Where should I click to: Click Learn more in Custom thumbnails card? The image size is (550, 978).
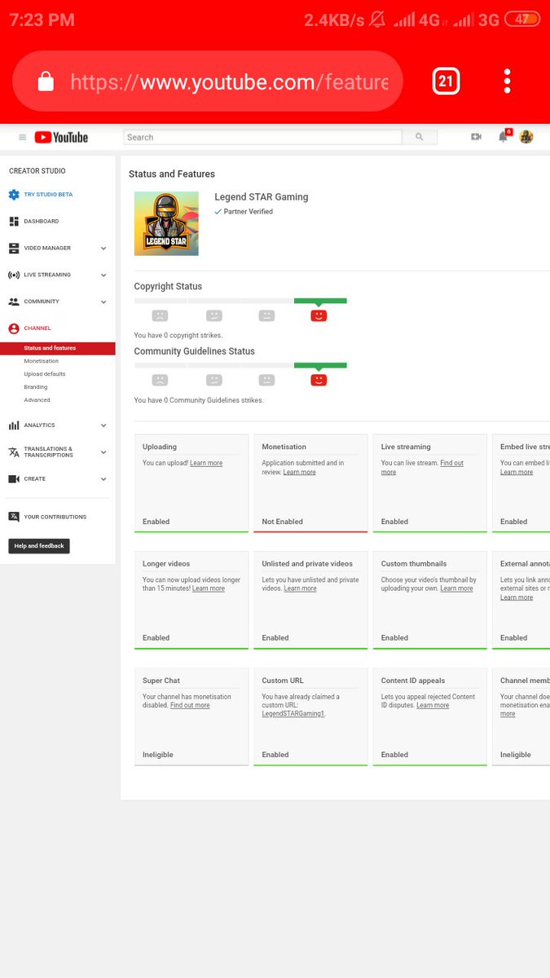pyautogui.click(x=456, y=588)
